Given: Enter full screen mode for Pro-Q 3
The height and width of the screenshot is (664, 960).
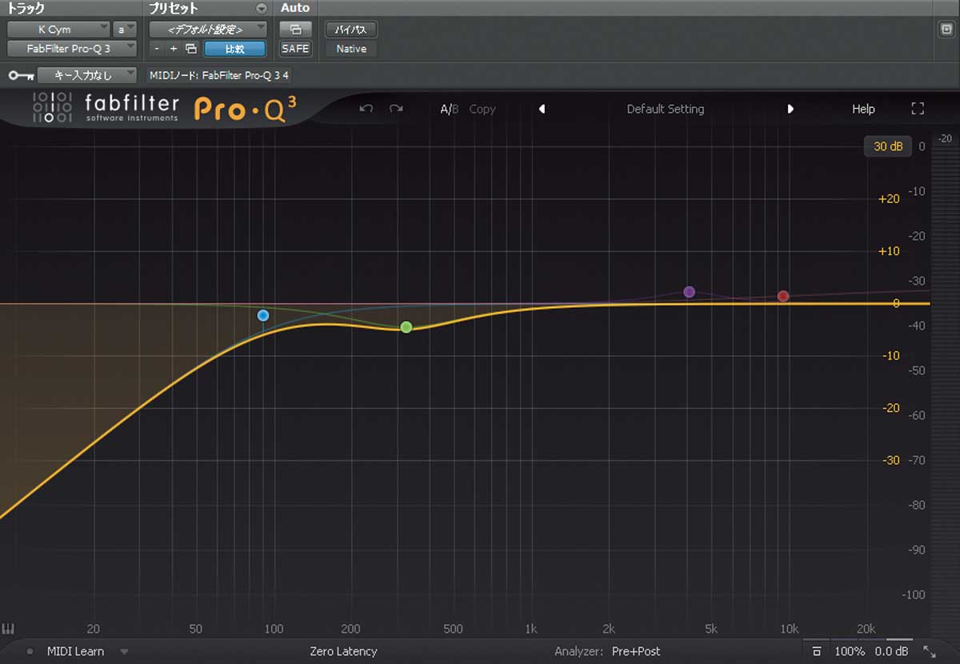Looking at the screenshot, I should [918, 109].
